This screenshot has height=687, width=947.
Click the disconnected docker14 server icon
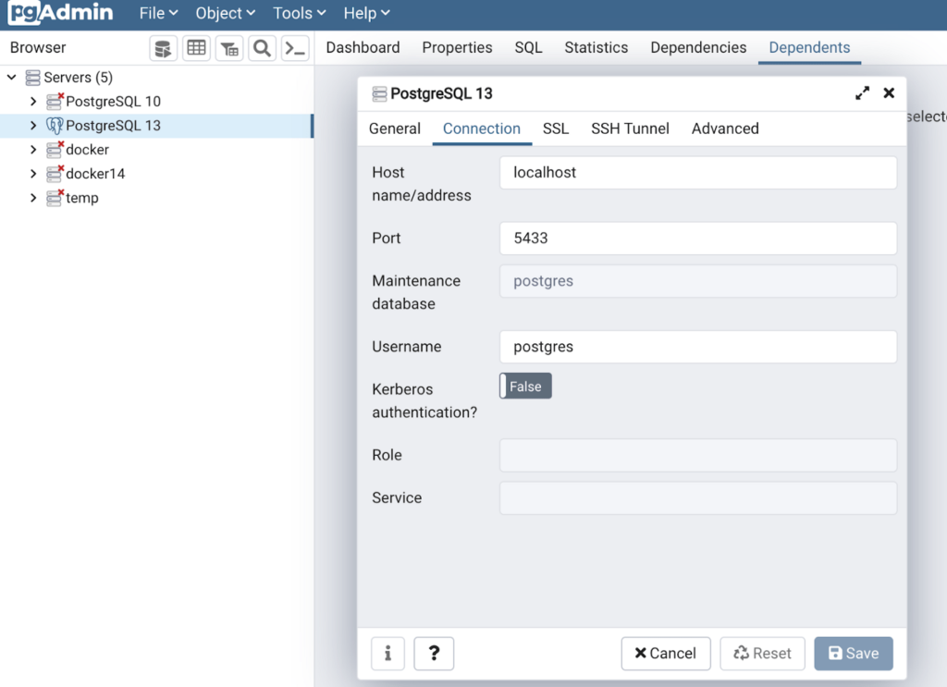tap(55, 174)
